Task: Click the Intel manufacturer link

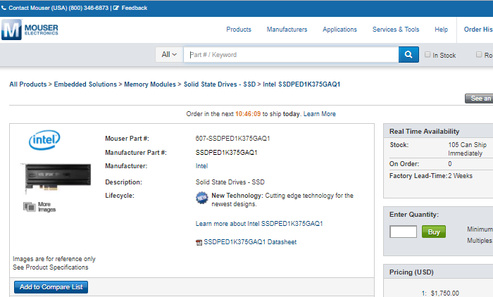Action: (201, 166)
